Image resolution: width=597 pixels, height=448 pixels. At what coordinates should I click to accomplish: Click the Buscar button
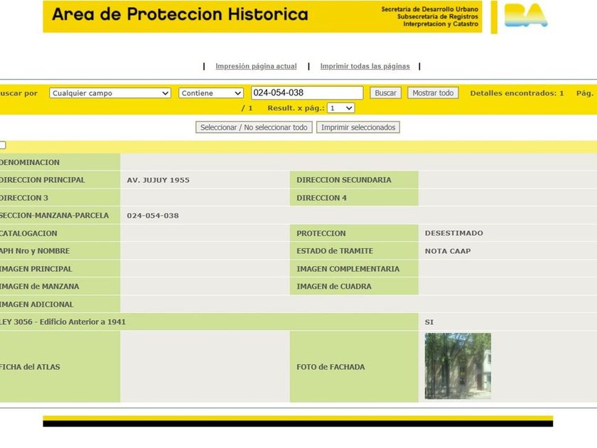(x=385, y=93)
